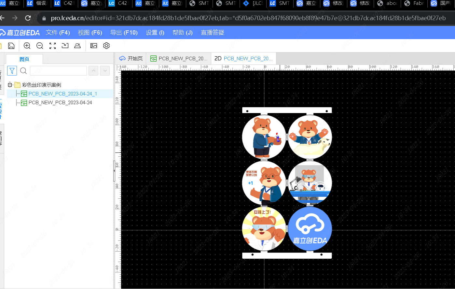Switch to the [JLC browser tab
455x289 pixels.
[x=254, y=3]
